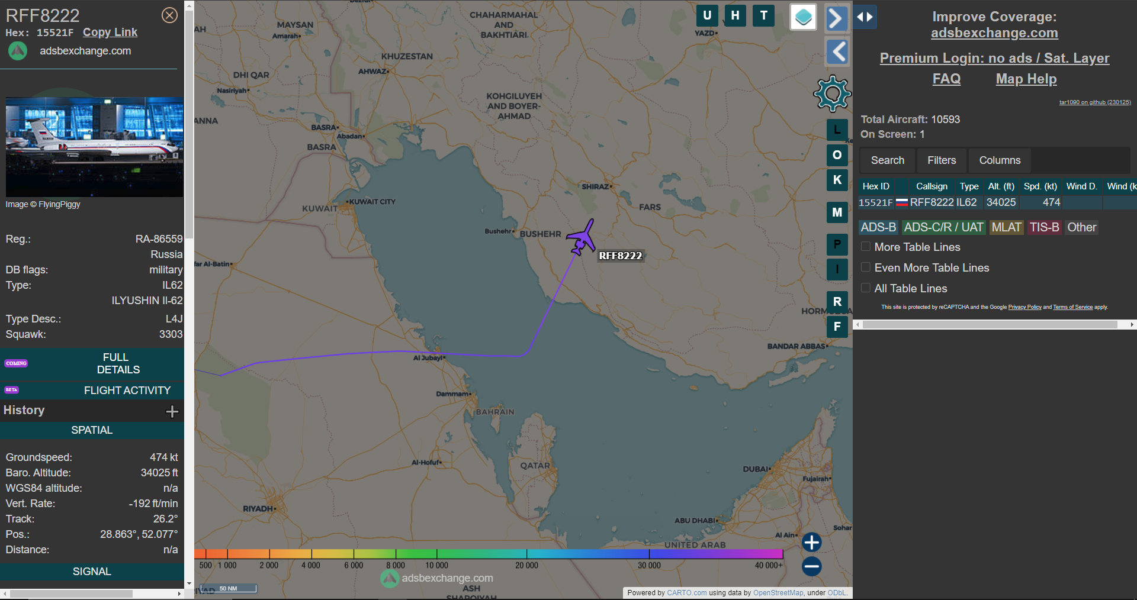This screenshot has height=600, width=1137.
Task: Open the Search tab
Action: click(887, 160)
